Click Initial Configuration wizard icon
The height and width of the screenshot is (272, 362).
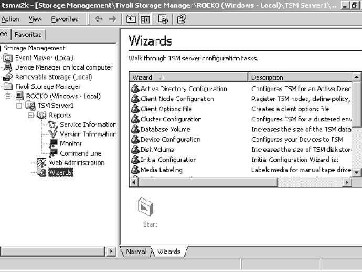point(135,160)
